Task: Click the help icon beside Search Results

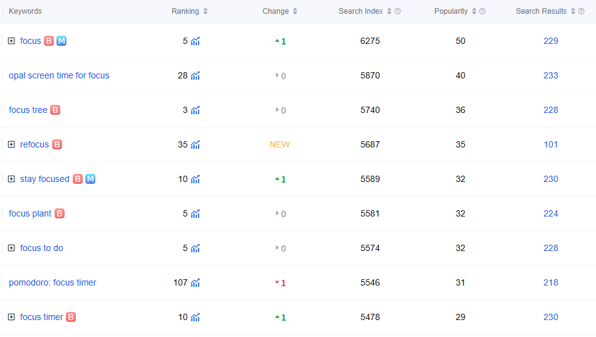Action: point(582,11)
